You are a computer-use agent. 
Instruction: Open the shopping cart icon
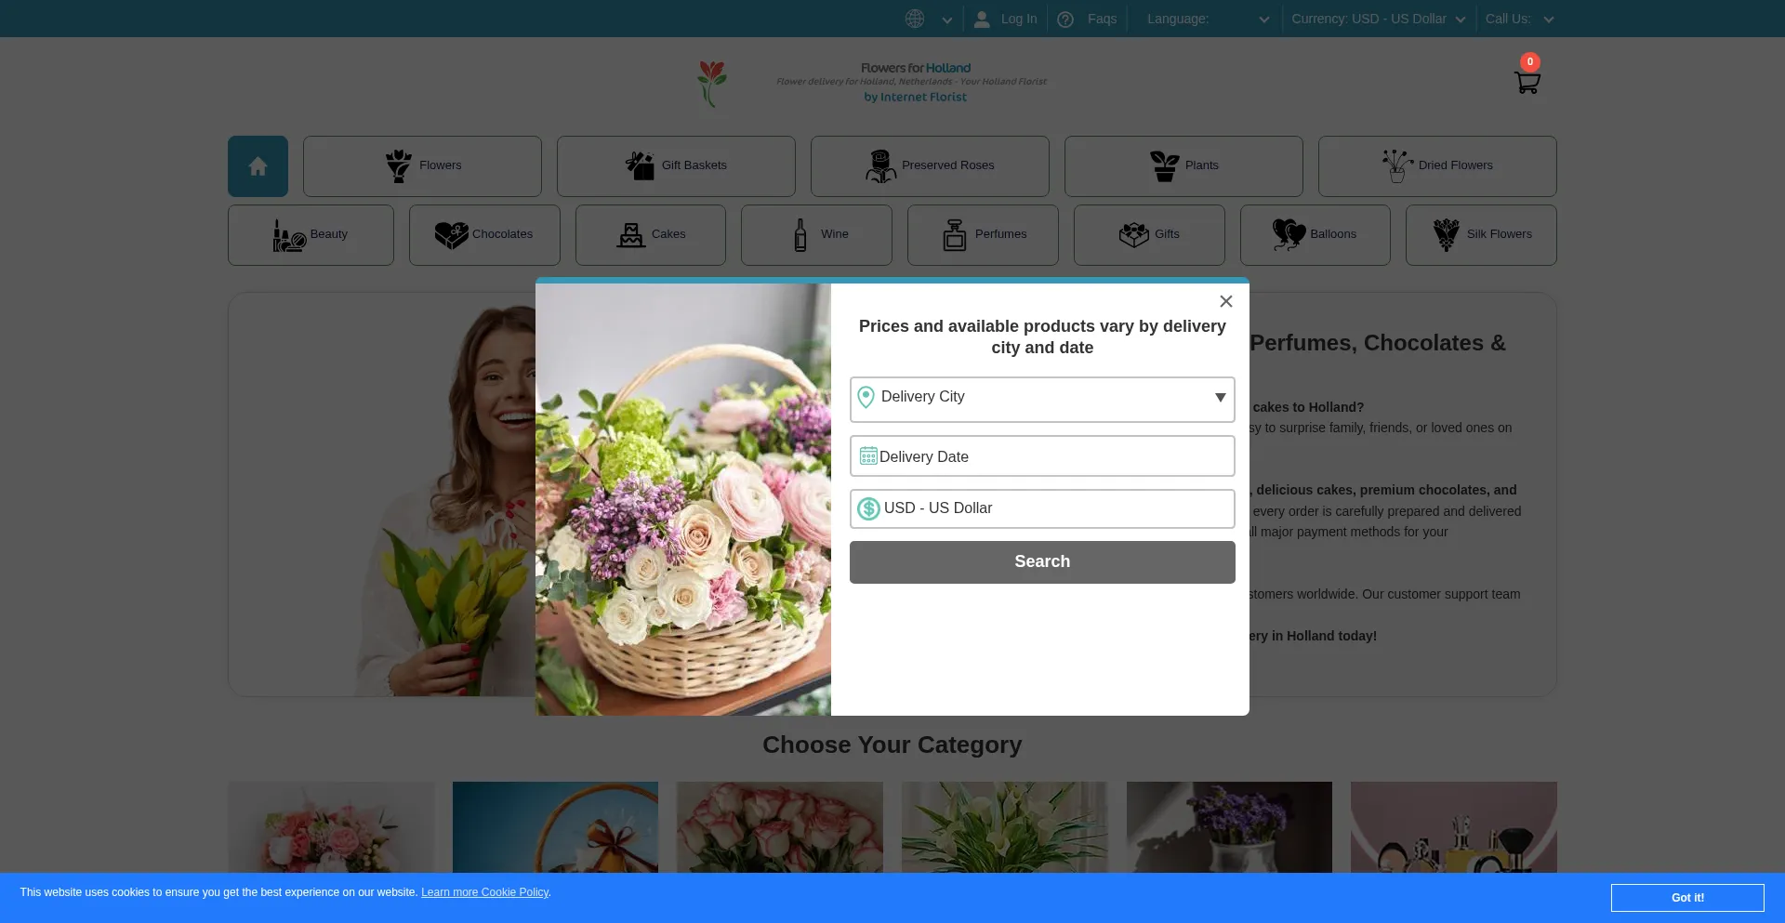pyautogui.click(x=1527, y=82)
